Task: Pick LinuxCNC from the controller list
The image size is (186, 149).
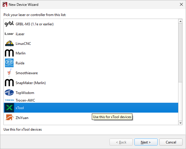Action: coord(91,44)
